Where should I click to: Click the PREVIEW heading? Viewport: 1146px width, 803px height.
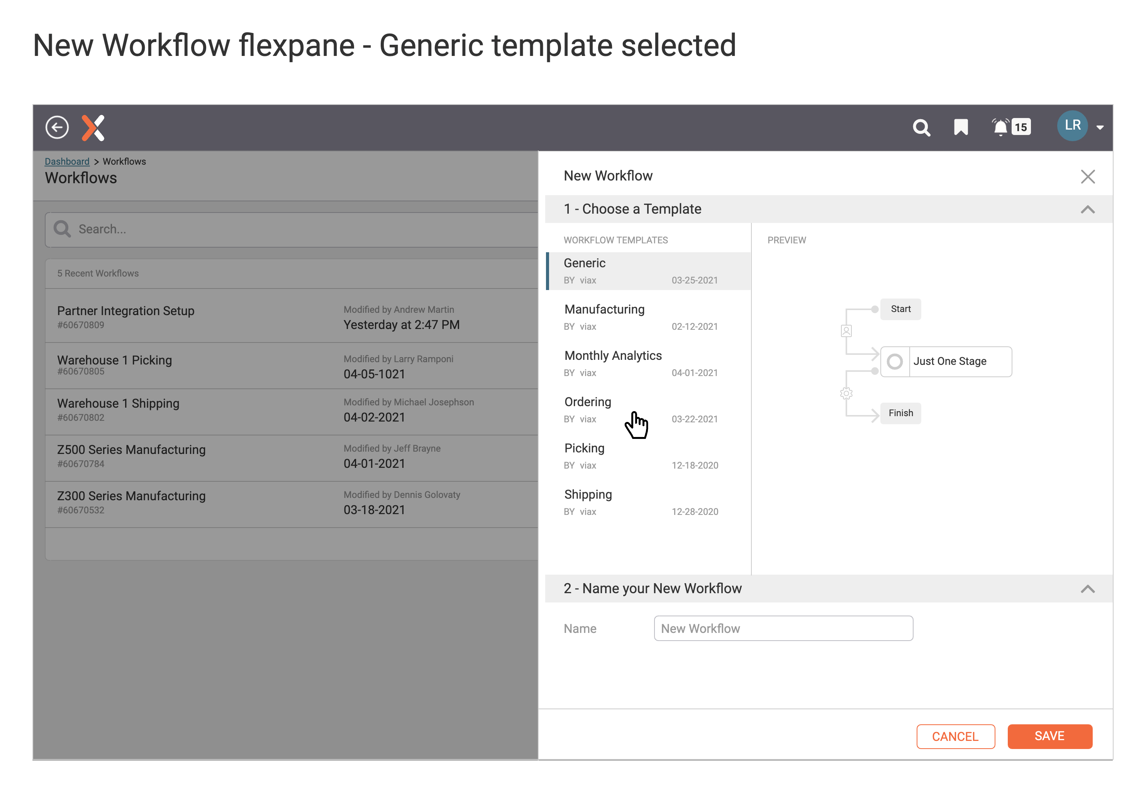(x=787, y=240)
